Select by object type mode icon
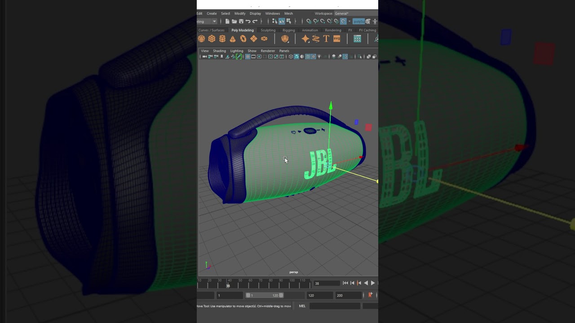575x323 pixels. (x=282, y=21)
